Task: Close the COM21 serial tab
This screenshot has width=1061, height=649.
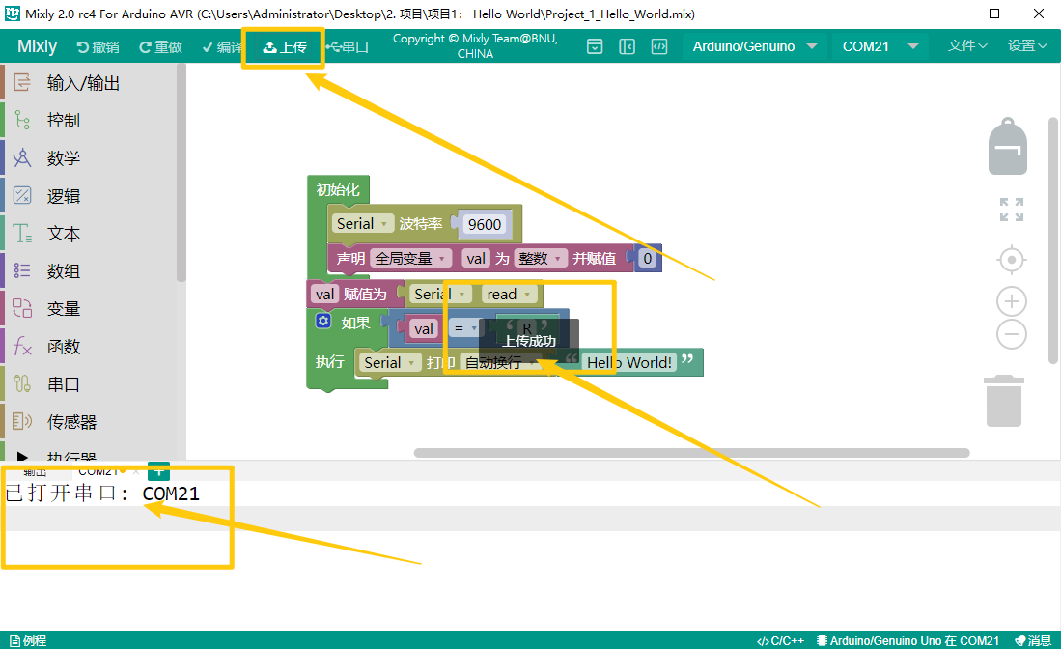Action: (136, 471)
